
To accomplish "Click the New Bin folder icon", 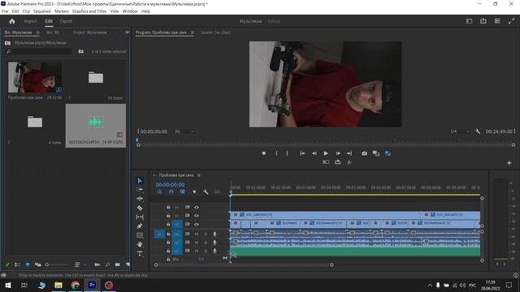I will pyautogui.click(x=117, y=264).
